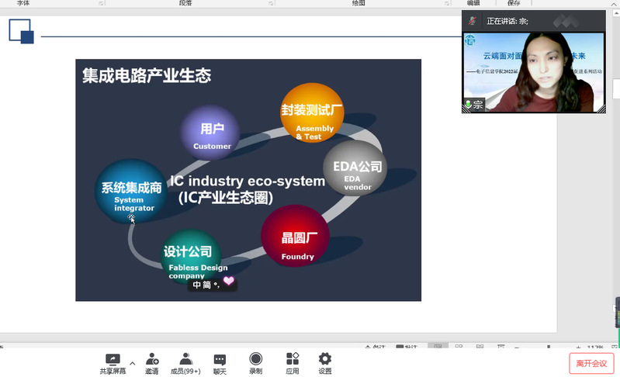
Task: Click the speaker avatar icon beside 正在讲述
Action: point(472,21)
